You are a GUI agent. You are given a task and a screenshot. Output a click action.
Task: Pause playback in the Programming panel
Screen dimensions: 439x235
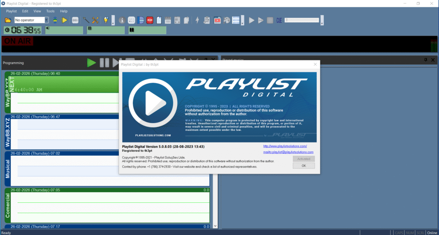coord(105,63)
